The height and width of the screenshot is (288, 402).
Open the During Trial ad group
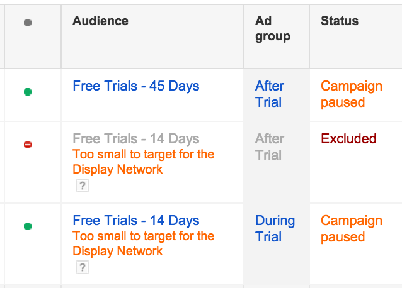pyautogui.click(x=275, y=228)
